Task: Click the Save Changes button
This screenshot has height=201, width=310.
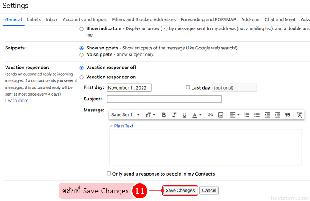Action: tap(180, 190)
